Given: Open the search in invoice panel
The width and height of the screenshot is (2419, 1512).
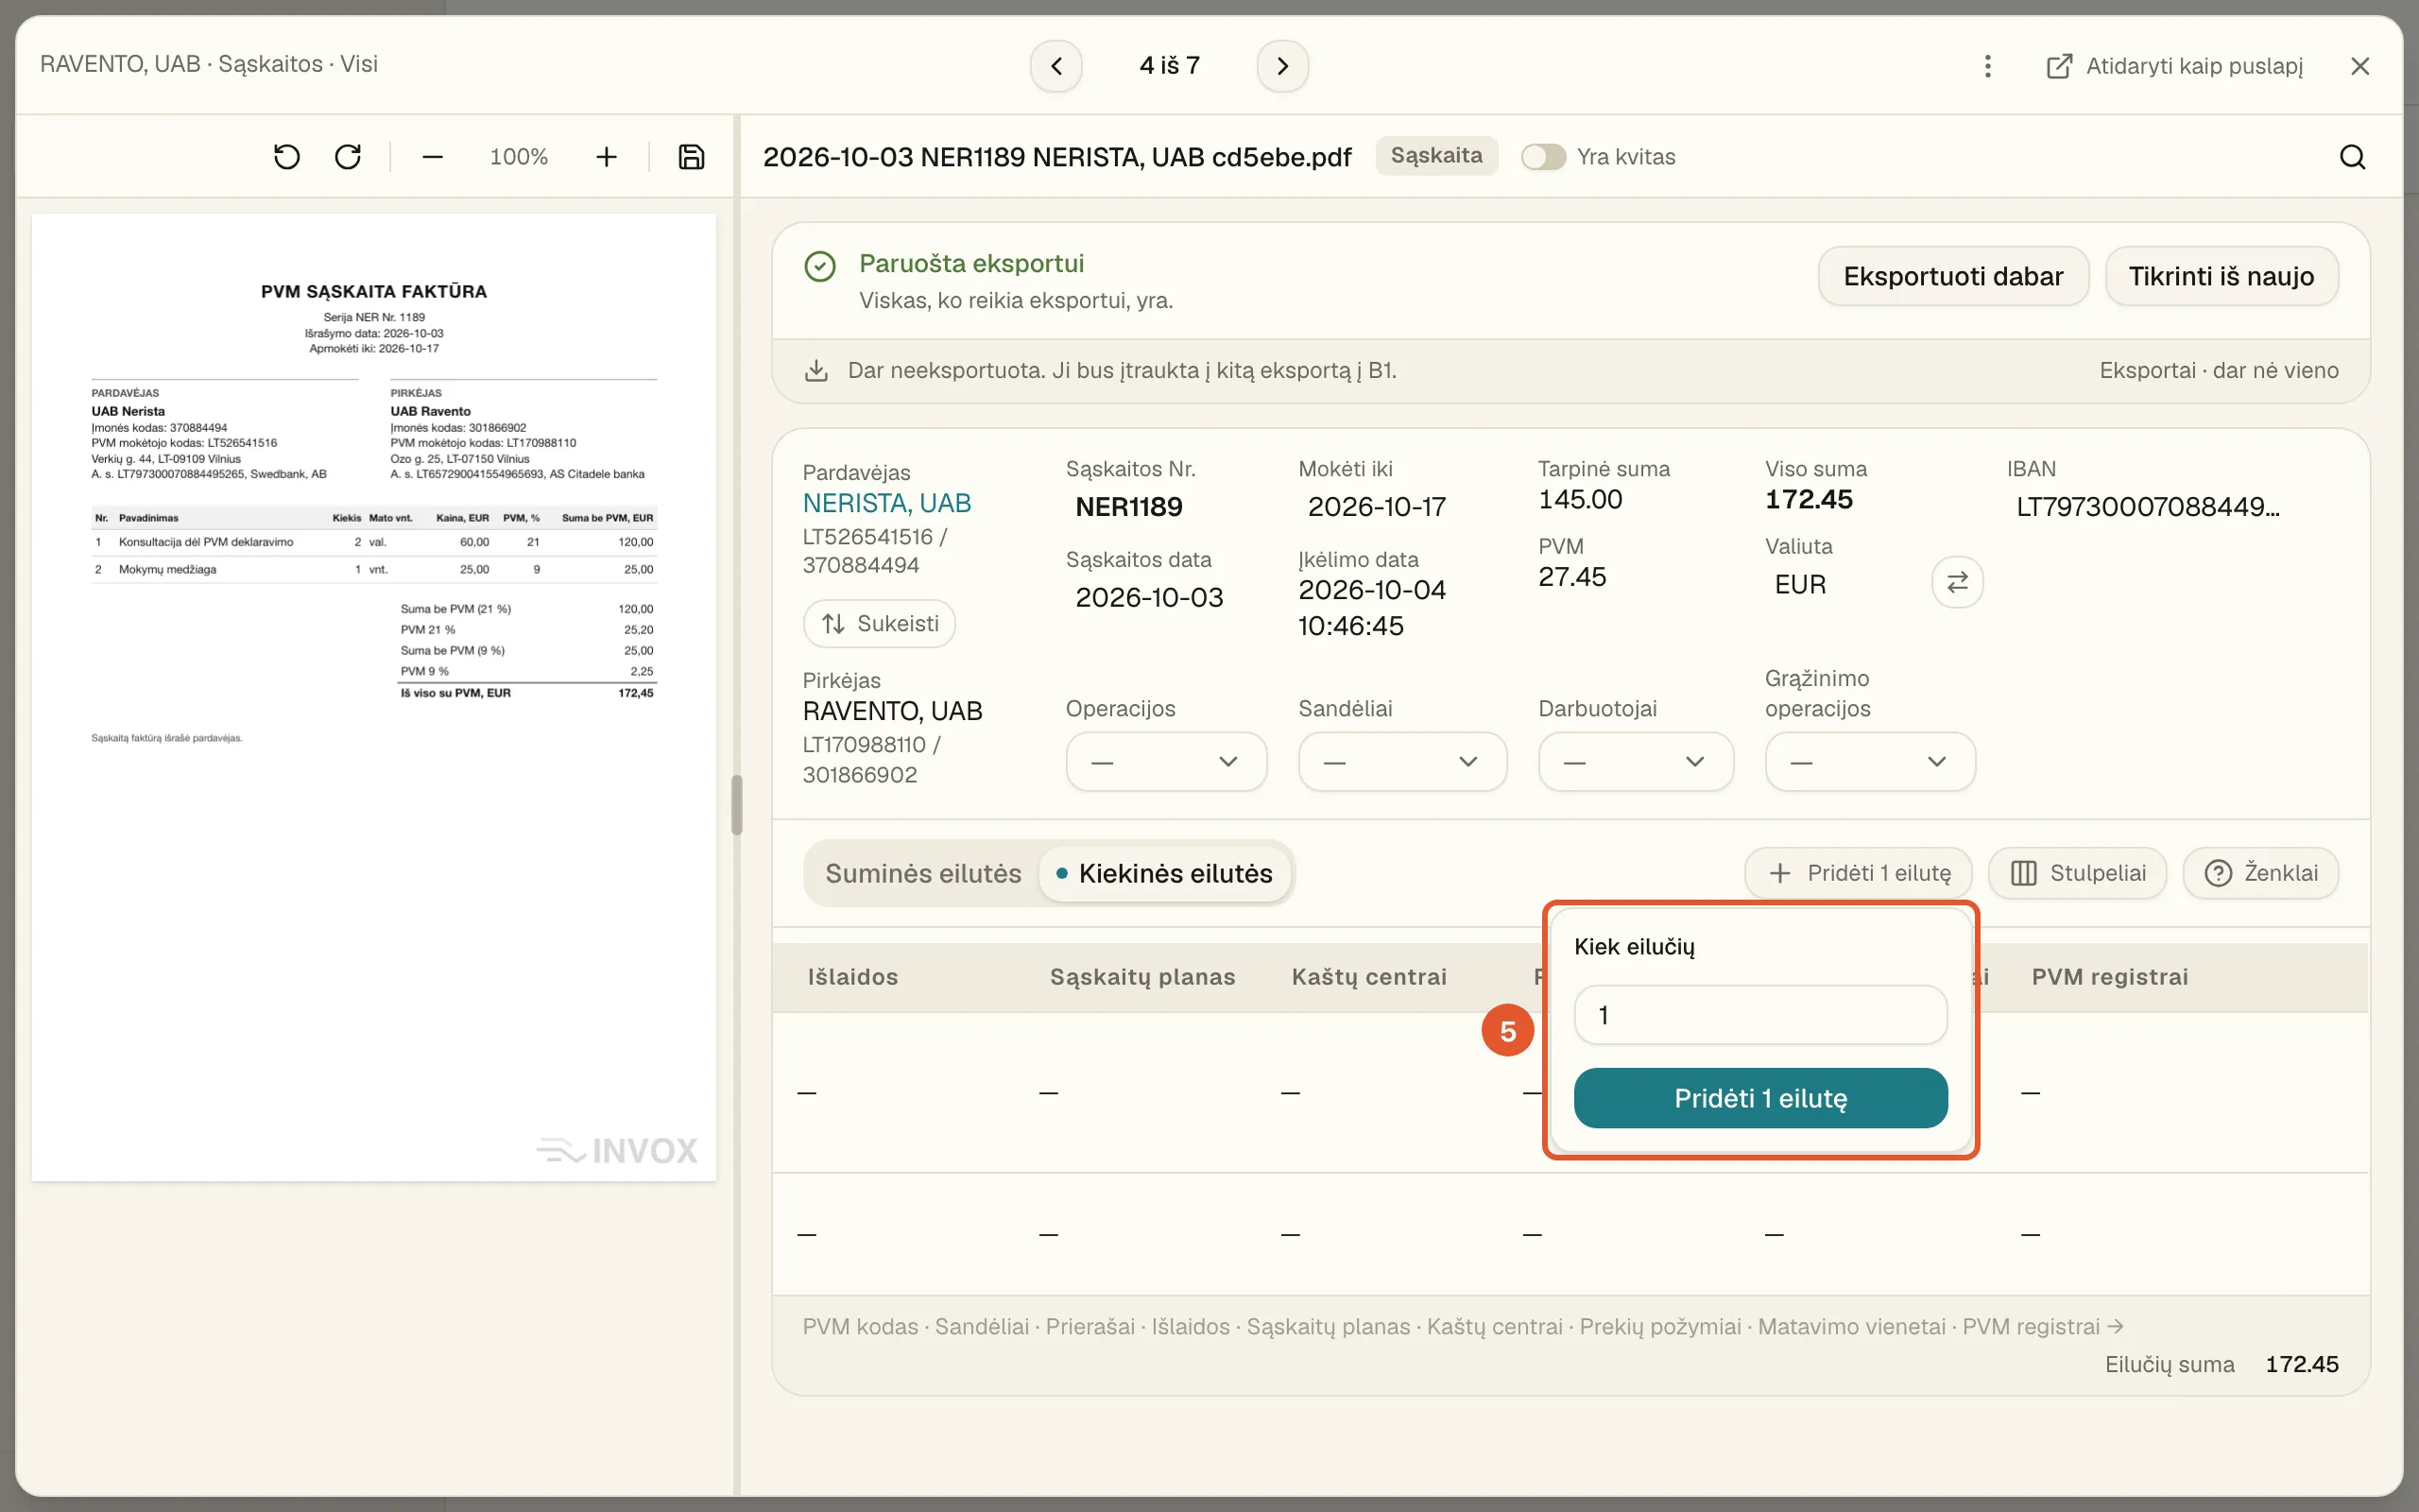Looking at the screenshot, I should tap(2352, 157).
